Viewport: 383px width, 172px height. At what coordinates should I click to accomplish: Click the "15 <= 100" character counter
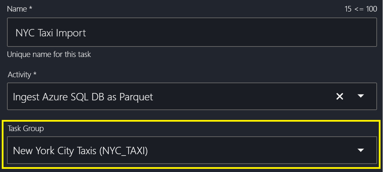(x=361, y=9)
